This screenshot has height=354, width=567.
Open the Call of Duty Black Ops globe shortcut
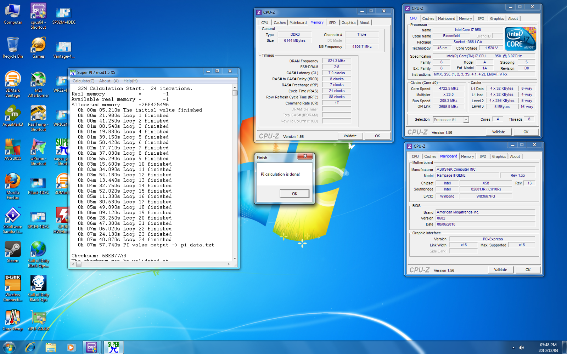click(38, 254)
